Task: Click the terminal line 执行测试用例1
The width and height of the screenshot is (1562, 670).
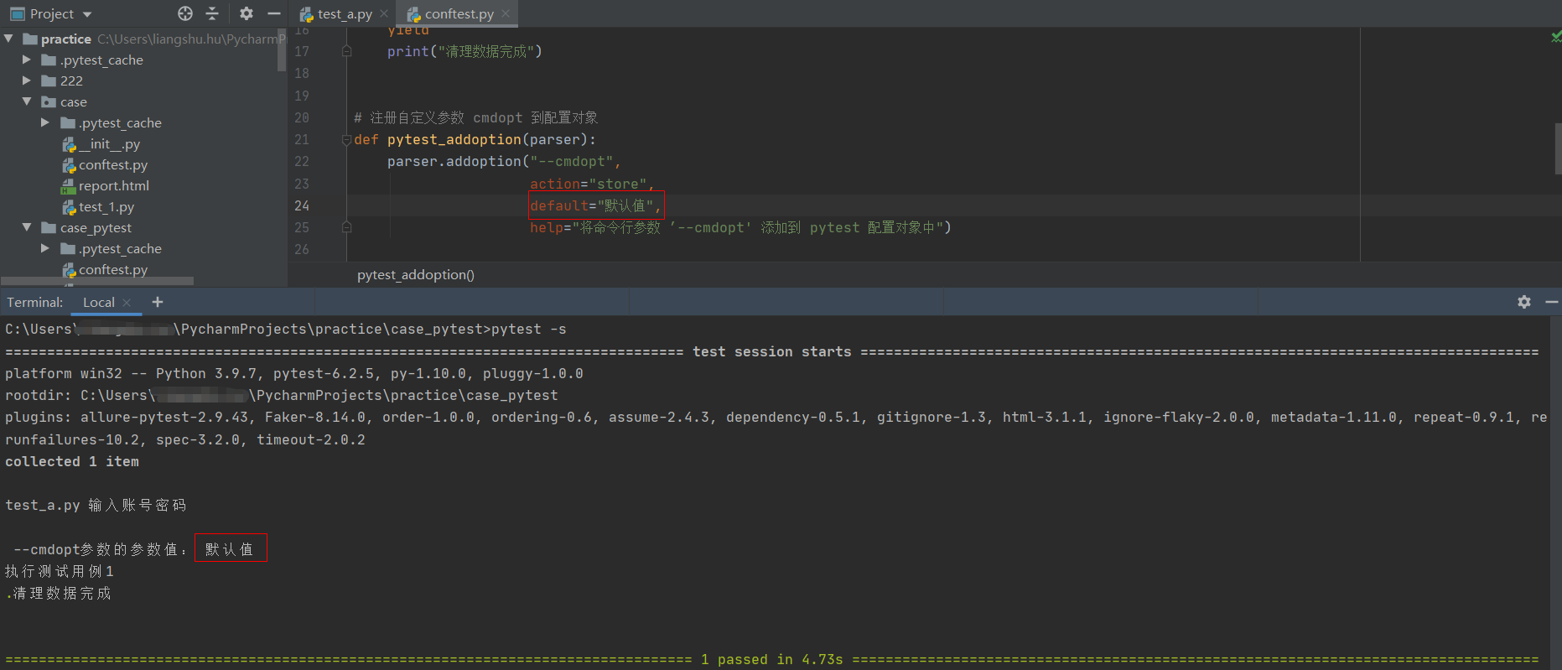Action: tap(60, 571)
